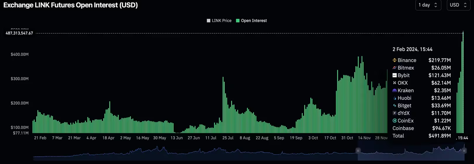
Task: Click the Binance $219.77M value
Action: [440, 60]
